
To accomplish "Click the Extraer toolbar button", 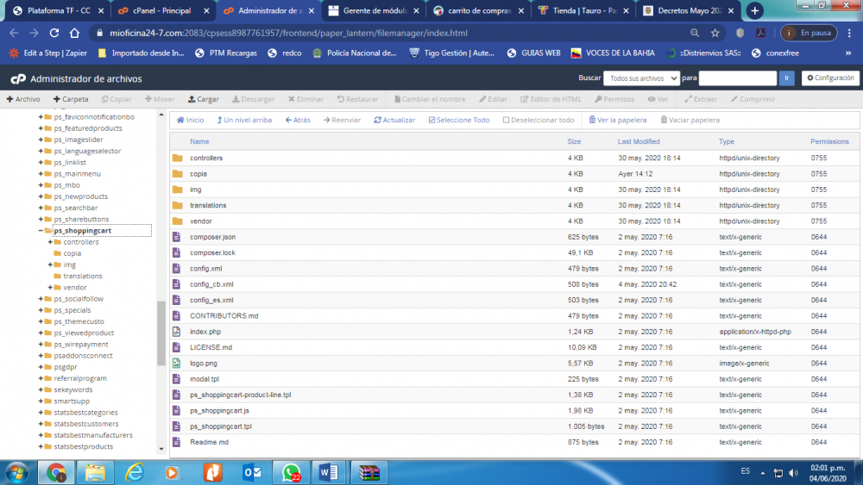I will [701, 99].
